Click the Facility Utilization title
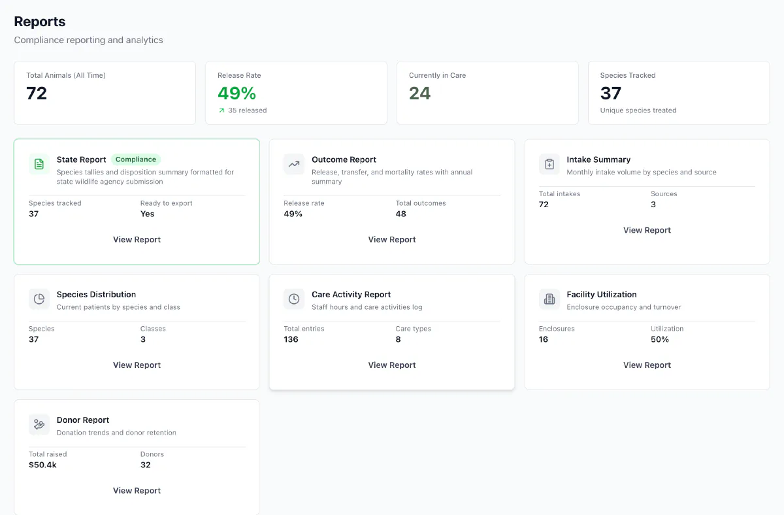784x515 pixels. pyautogui.click(x=602, y=295)
